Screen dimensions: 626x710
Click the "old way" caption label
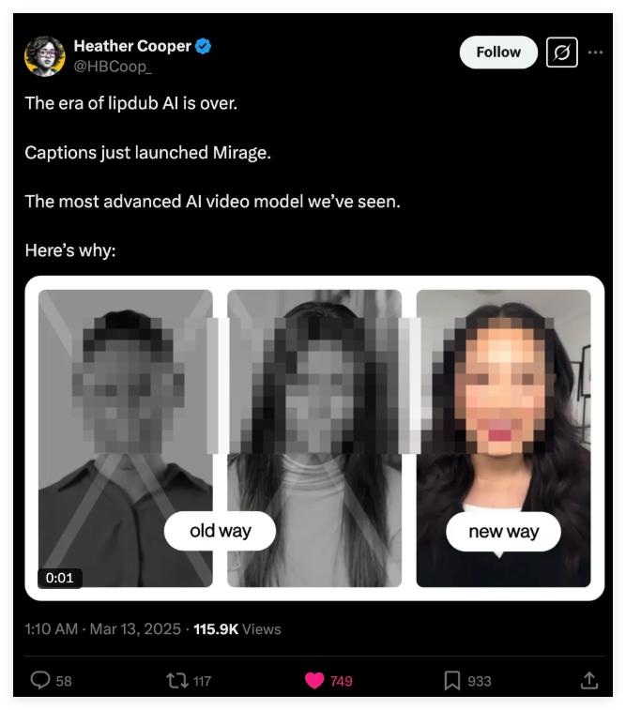coord(221,531)
